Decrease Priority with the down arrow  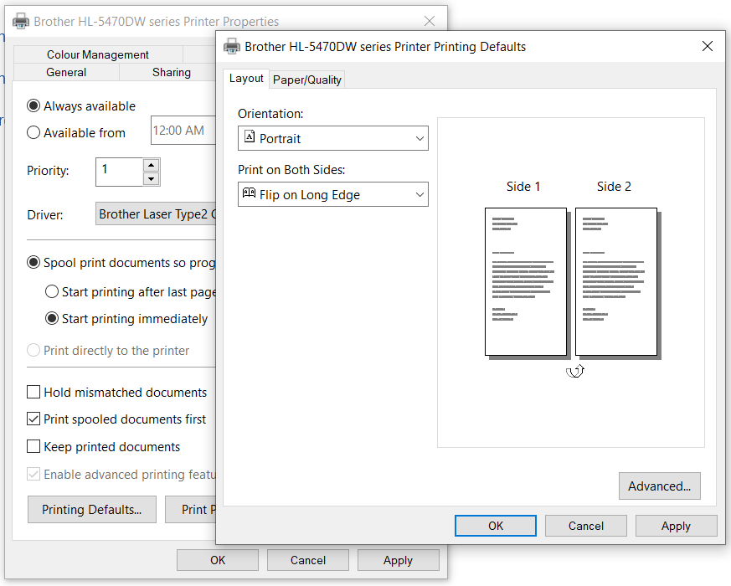tap(151, 179)
